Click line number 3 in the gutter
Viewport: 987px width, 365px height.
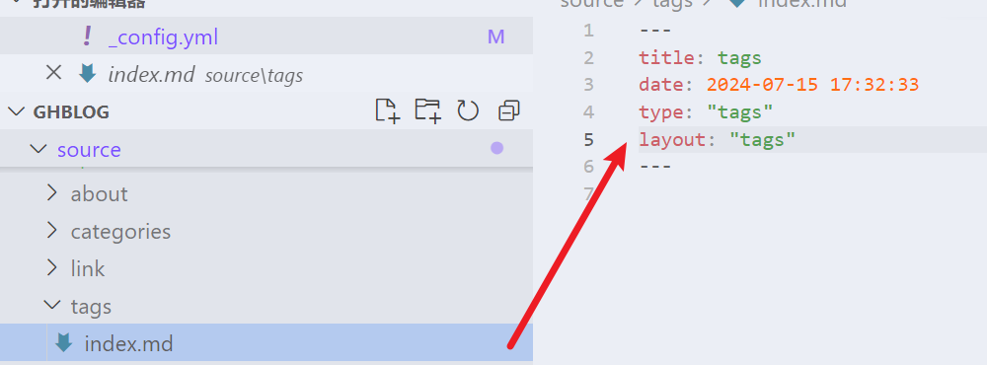pos(588,84)
